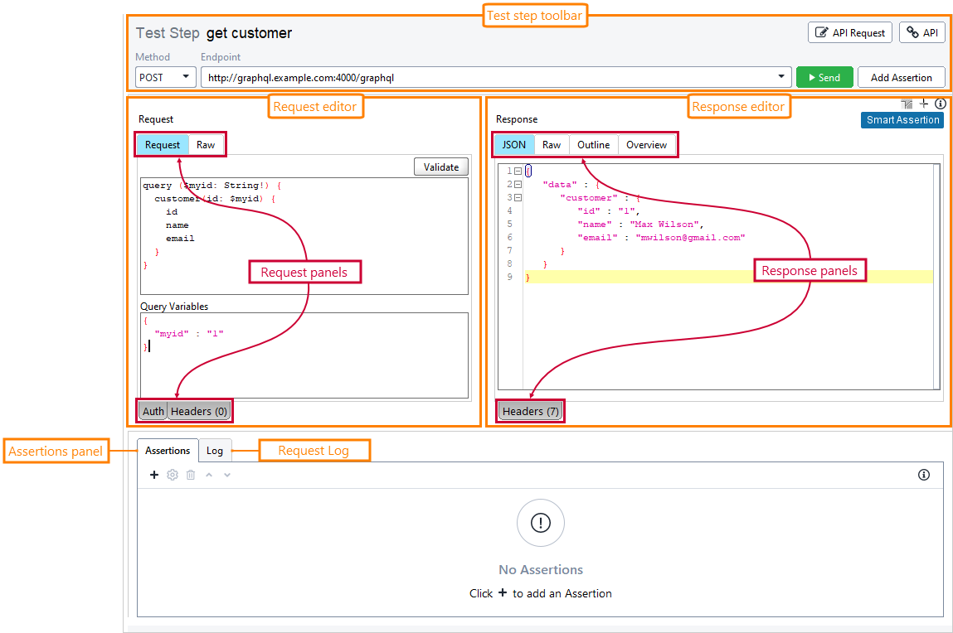Screen dimensions: 953x633
Task: Open the request Headers (0) panel
Action: 199,411
